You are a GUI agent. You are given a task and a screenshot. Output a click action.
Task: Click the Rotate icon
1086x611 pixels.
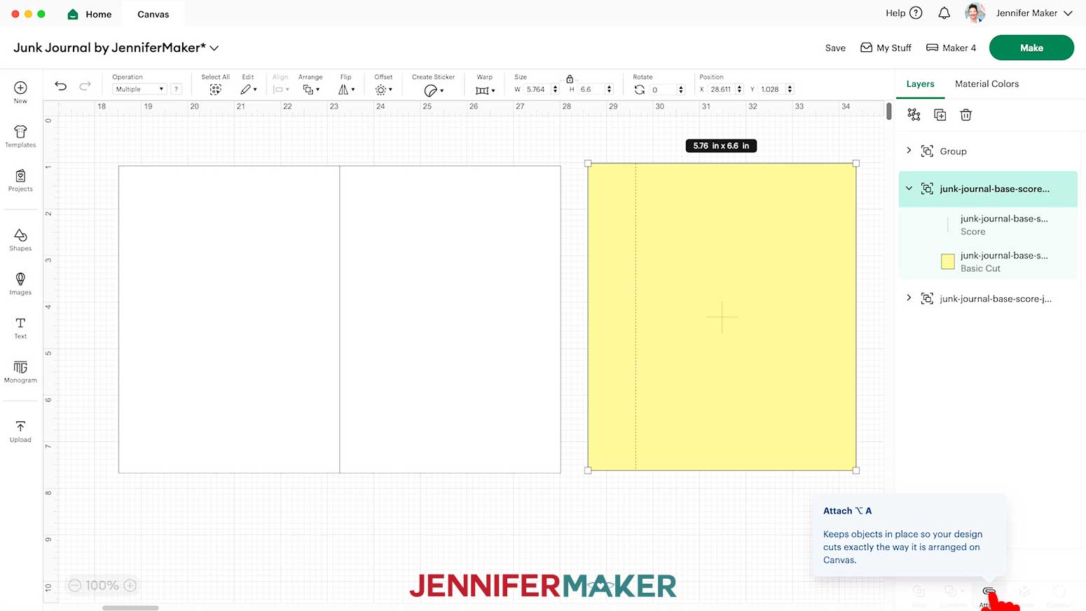639,90
